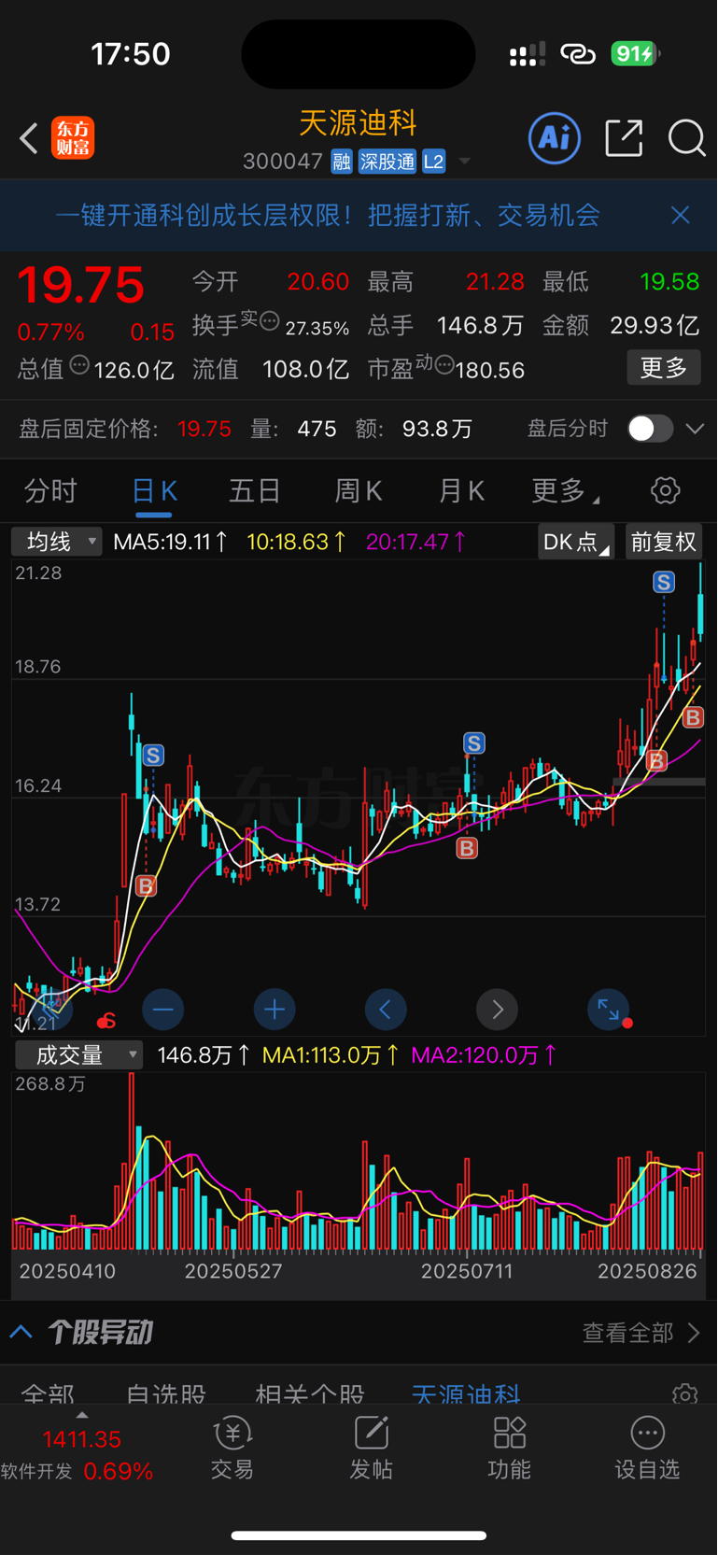Tap the 更多 quote details button
718x1555 pixels.
pyautogui.click(x=664, y=368)
